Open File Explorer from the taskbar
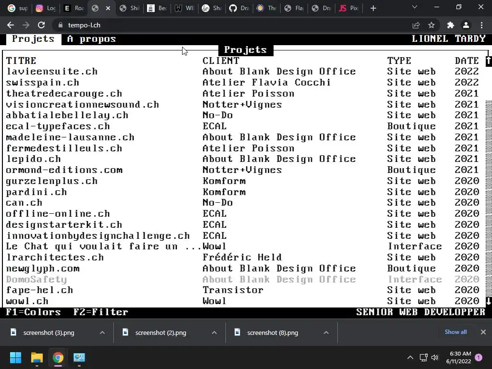The width and height of the screenshot is (492, 369). click(x=37, y=357)
